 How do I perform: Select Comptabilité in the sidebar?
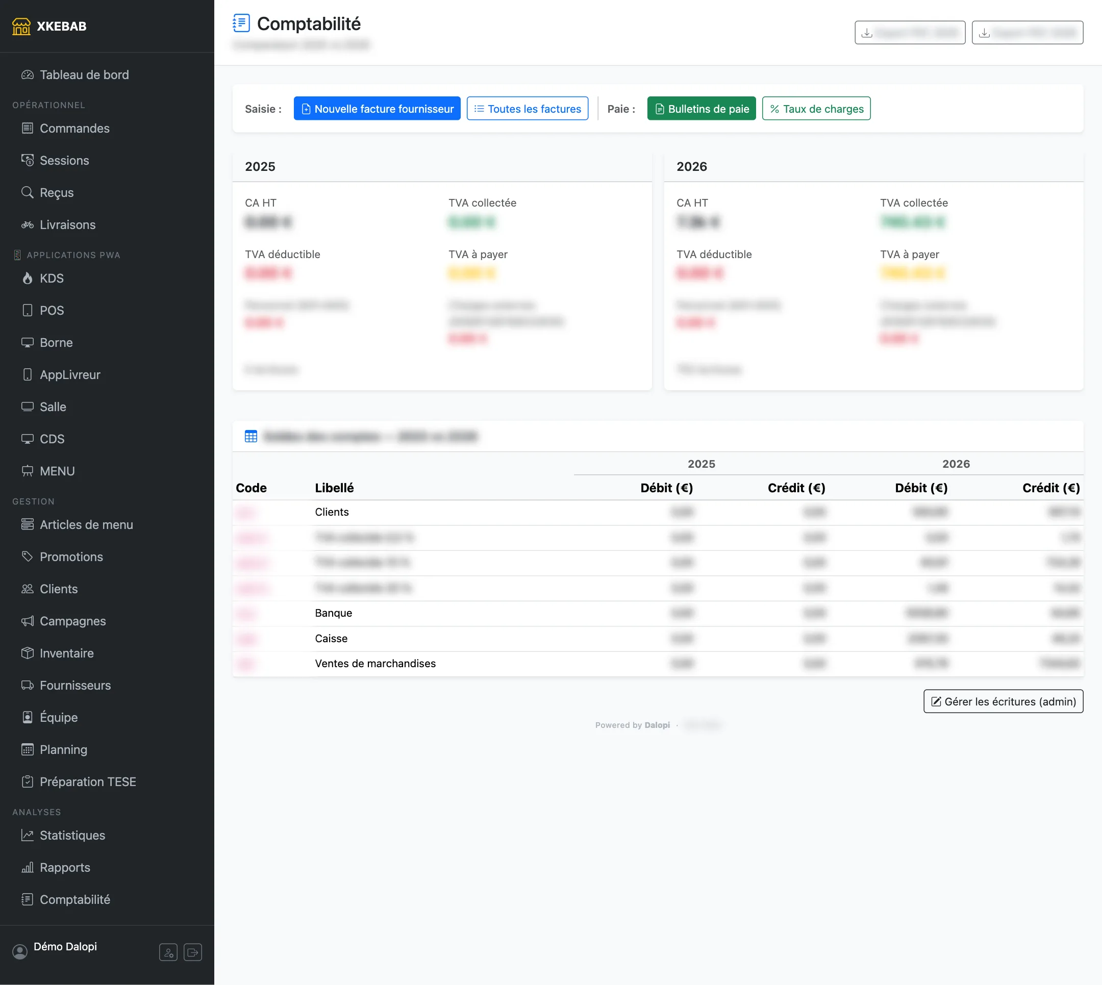point(66,899)
